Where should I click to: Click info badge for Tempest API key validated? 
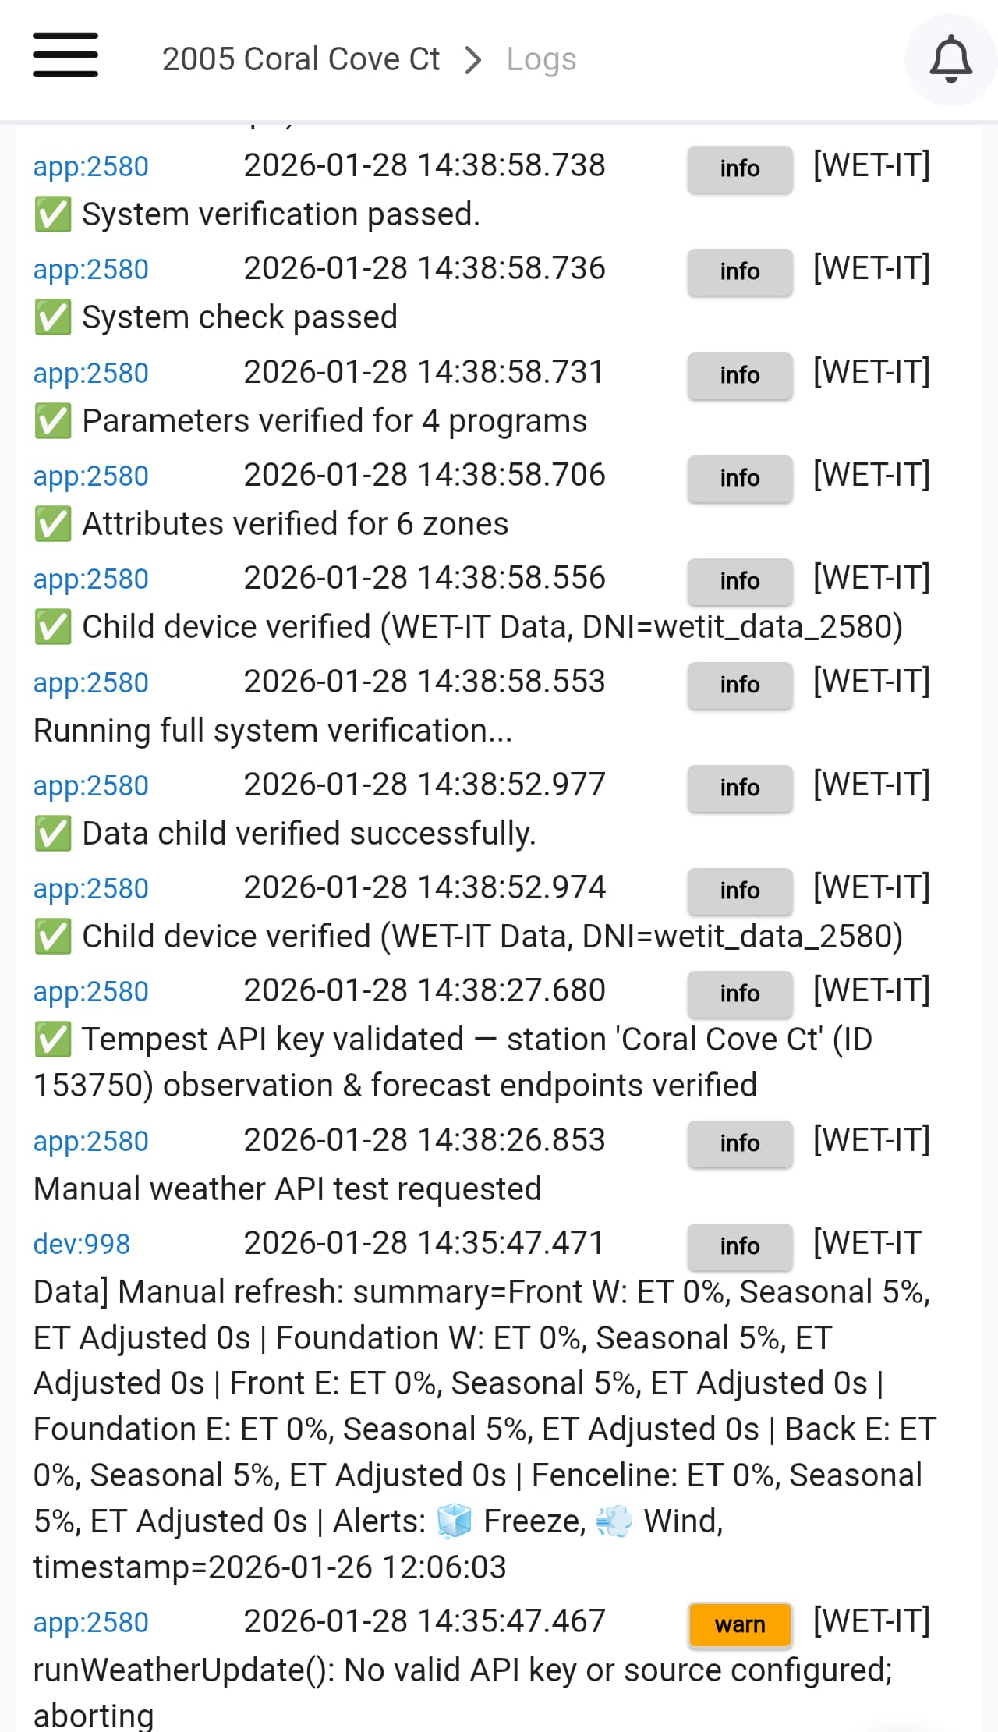(x=739, y=994)
